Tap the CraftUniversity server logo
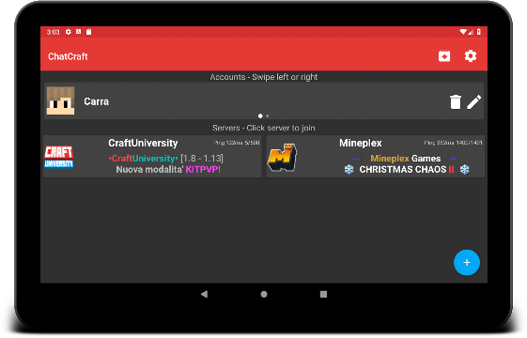The width and height of the screenshot is (527, 338). click(x=59, y=157)
